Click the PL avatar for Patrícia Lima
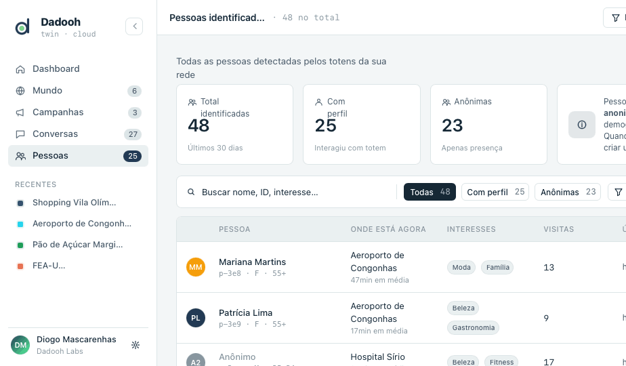Image resolution: width=626 pixels, height=366 pixels. pos(196,318)
